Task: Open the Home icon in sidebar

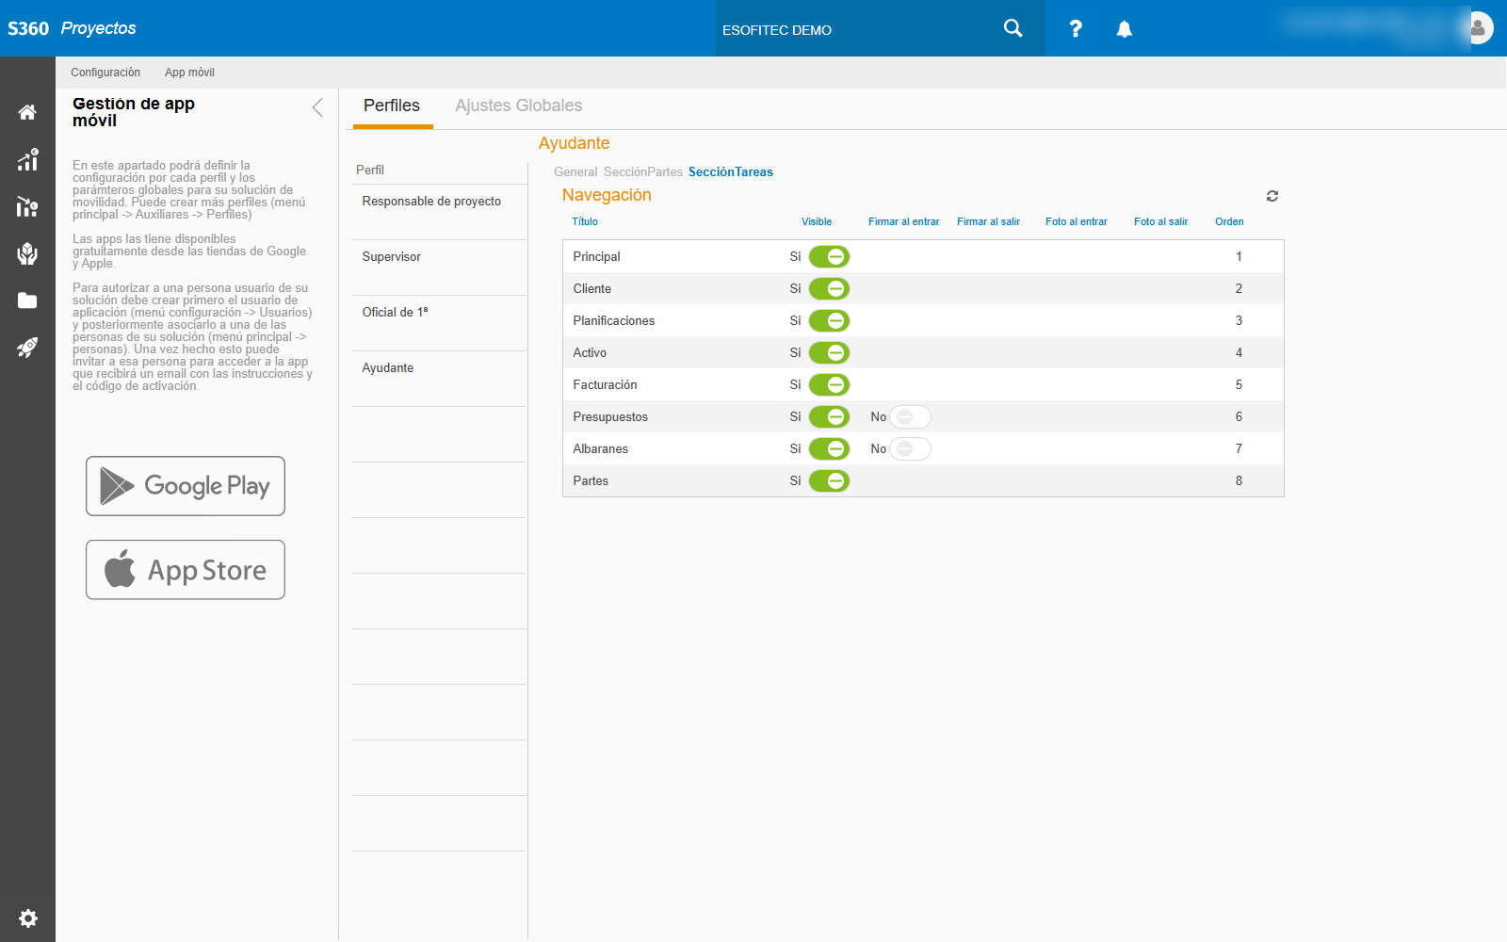Action: coord(27,112)
